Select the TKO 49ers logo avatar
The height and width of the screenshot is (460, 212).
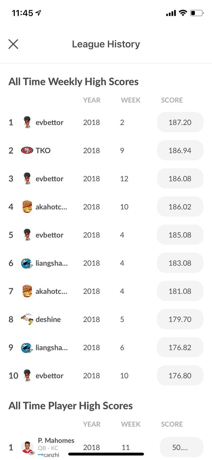click(x=27, y=150)
